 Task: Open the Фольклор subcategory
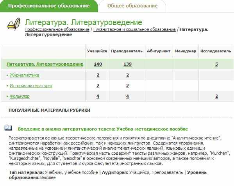(x=20, y=96)
